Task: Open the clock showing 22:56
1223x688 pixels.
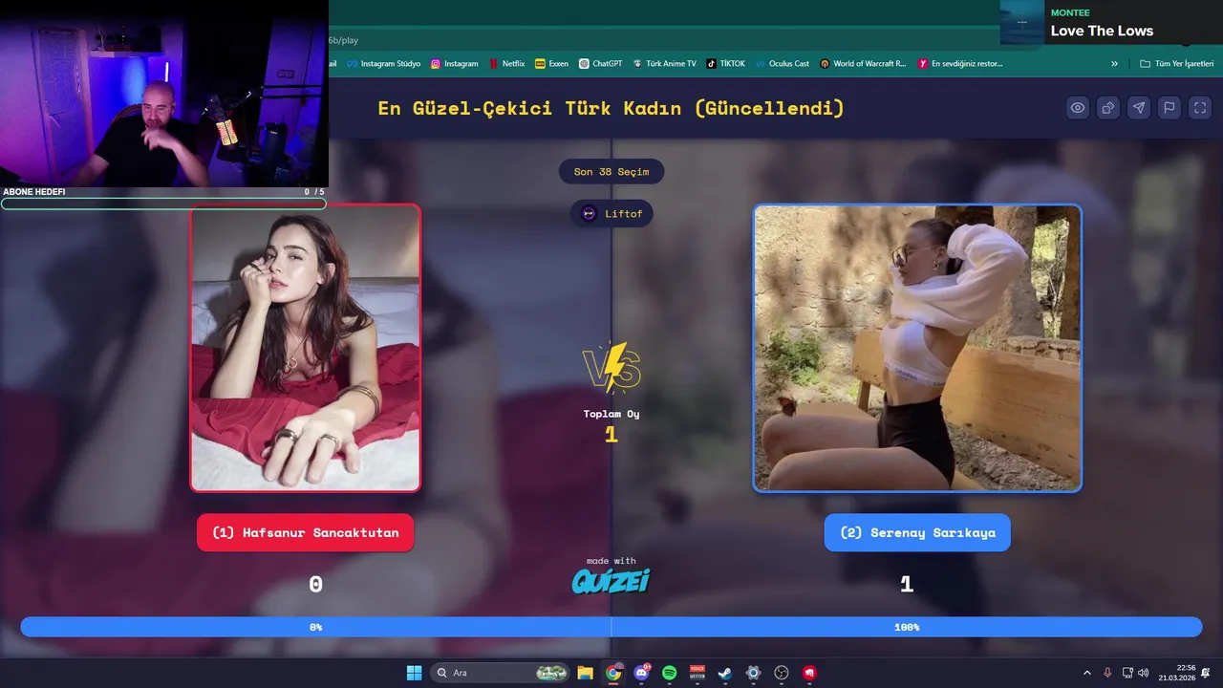Action: point(1176,673)
